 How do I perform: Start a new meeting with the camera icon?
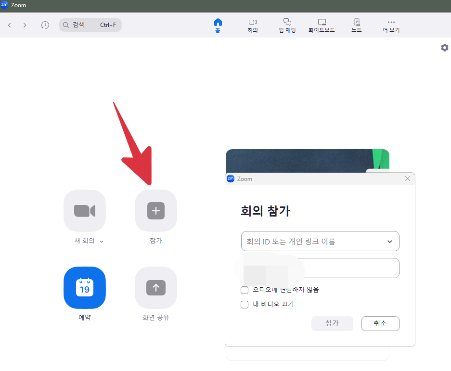[x=85, y=211]
